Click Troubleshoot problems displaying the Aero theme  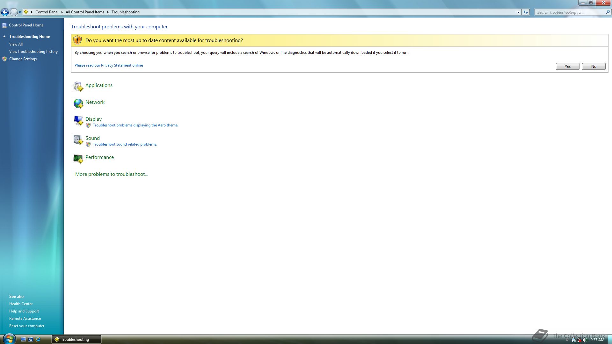point(135,125)
